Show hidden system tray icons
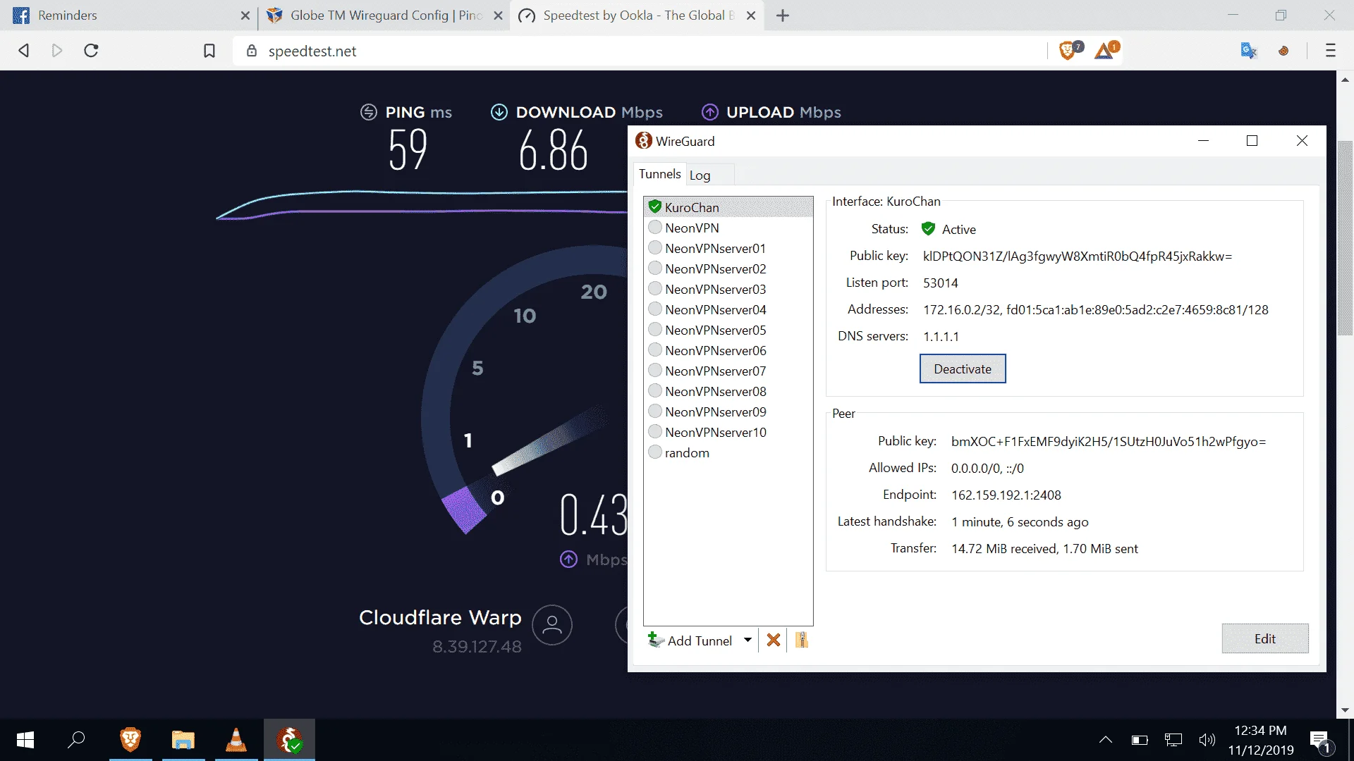This screenshot has height=761, width=1354. point(1106,740)
